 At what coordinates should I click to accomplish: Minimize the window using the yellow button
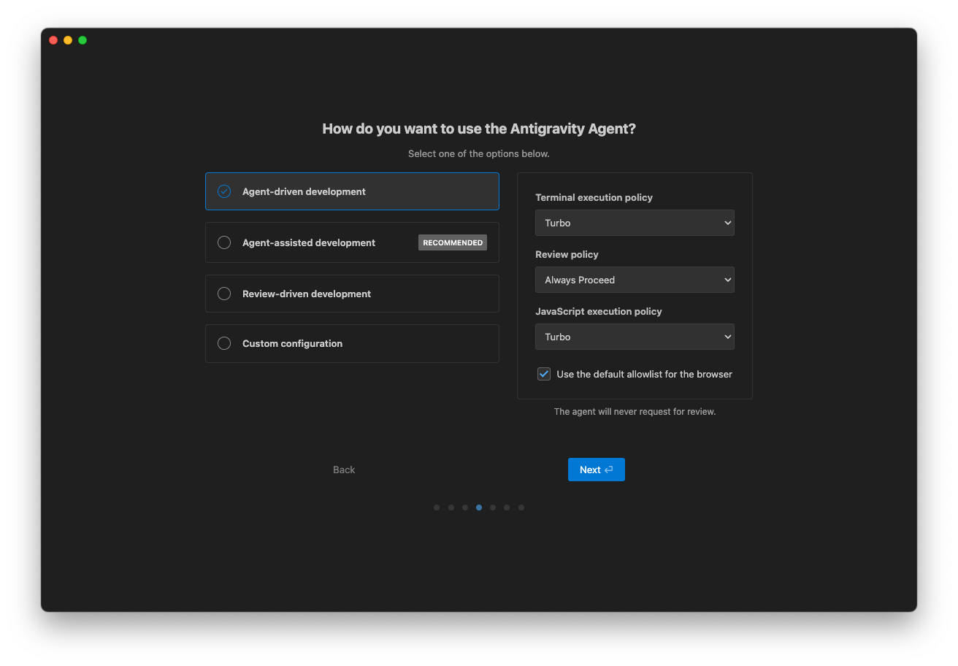pos(68,40)
